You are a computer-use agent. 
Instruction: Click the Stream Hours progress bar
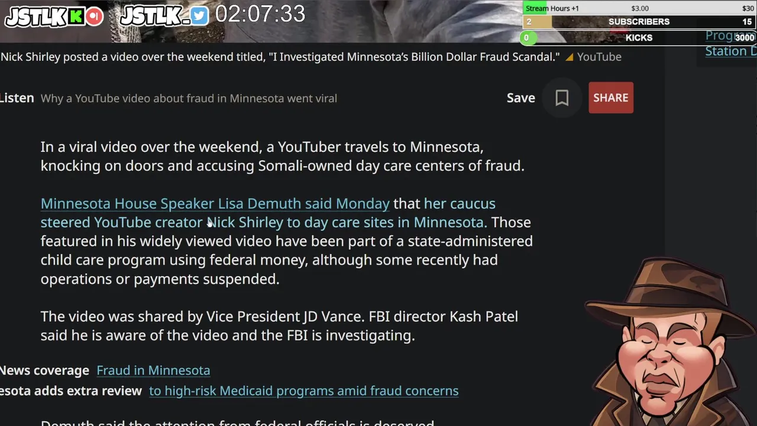[x=639, y=8]
